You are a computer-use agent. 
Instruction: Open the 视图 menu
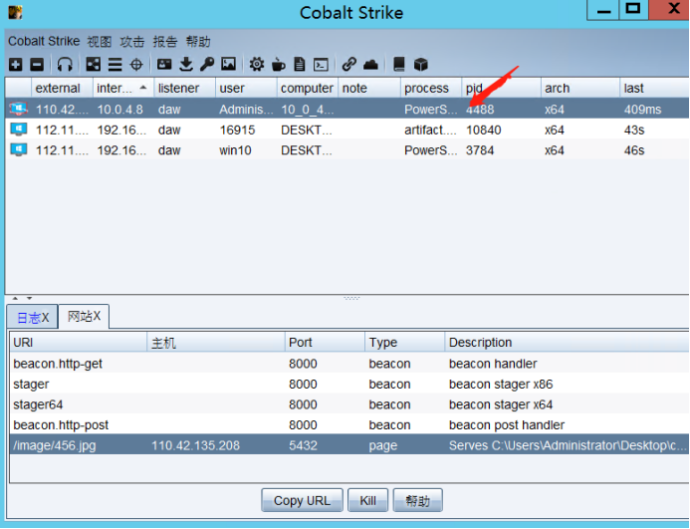(x=99, y=42)
